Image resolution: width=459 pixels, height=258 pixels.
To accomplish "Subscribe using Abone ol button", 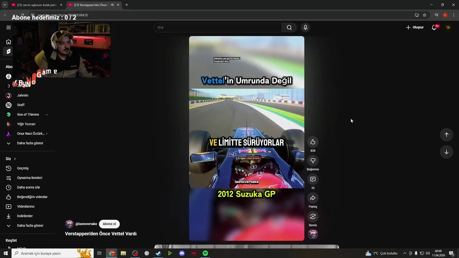I will (x=109, y=224).
